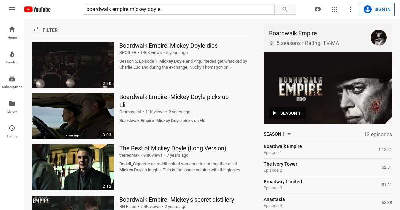Screen dimensions: 400x210
Task: Open the Boardwalk Empire show title
Action: pos(293,33)
